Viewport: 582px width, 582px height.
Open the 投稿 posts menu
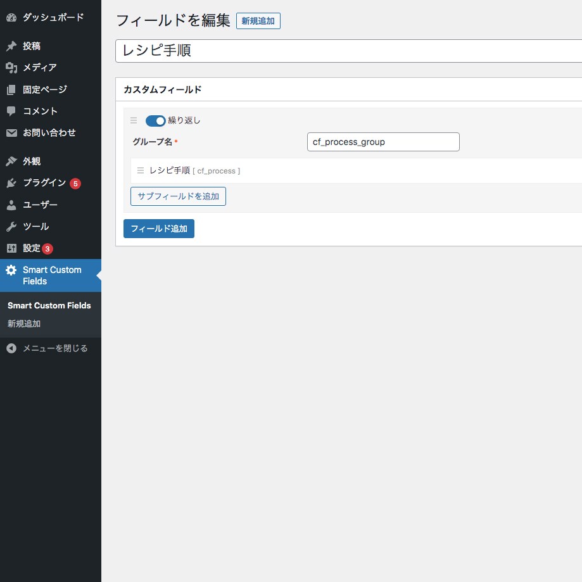(51, 46)
